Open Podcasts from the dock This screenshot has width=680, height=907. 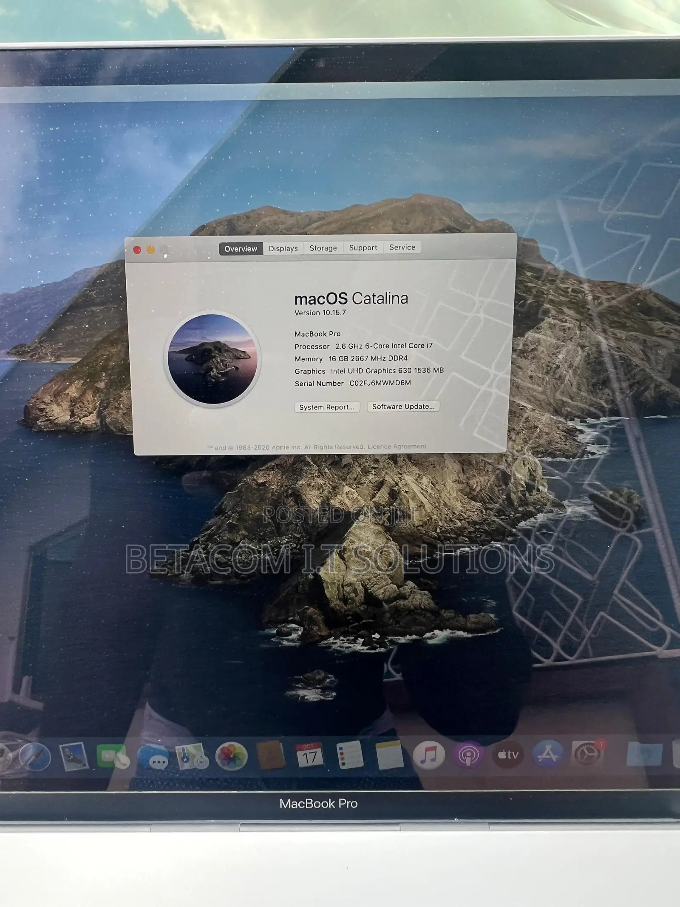click(x=468, y=755)
